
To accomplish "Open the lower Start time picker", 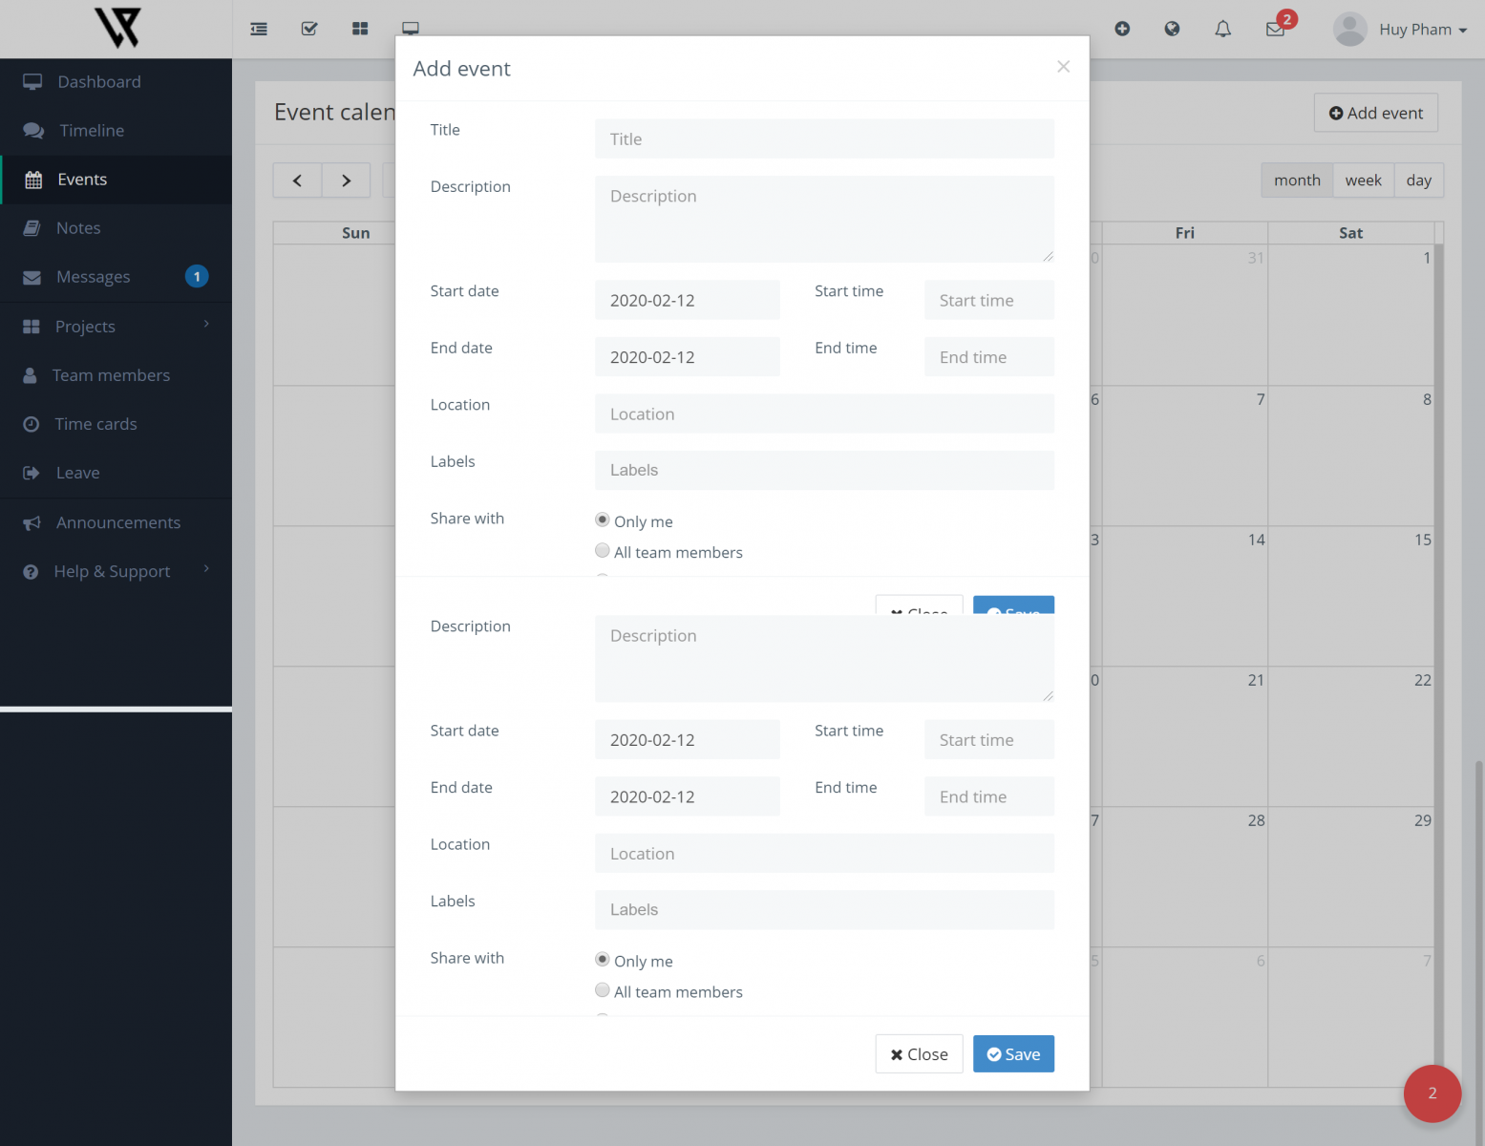I will pos(988,740).
